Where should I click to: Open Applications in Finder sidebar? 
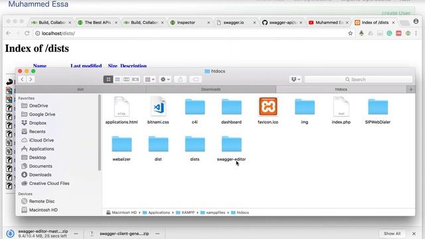click(41, 149)
